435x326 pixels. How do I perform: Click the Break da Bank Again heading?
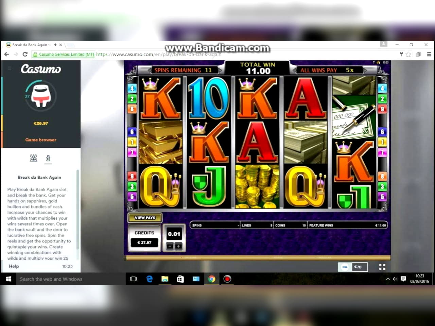point(39,177)
